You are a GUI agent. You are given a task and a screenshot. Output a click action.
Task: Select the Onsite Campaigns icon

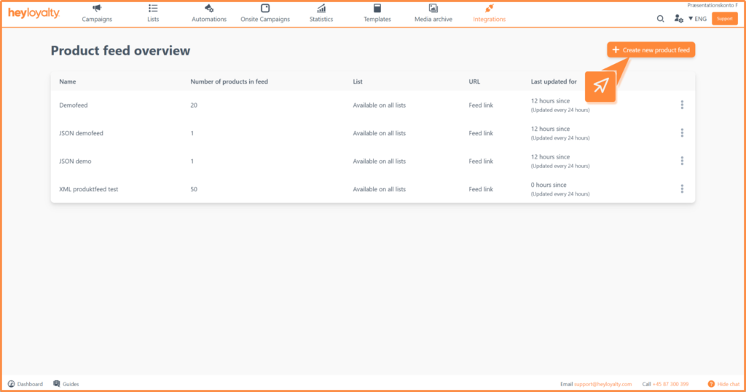click(265, 8)
